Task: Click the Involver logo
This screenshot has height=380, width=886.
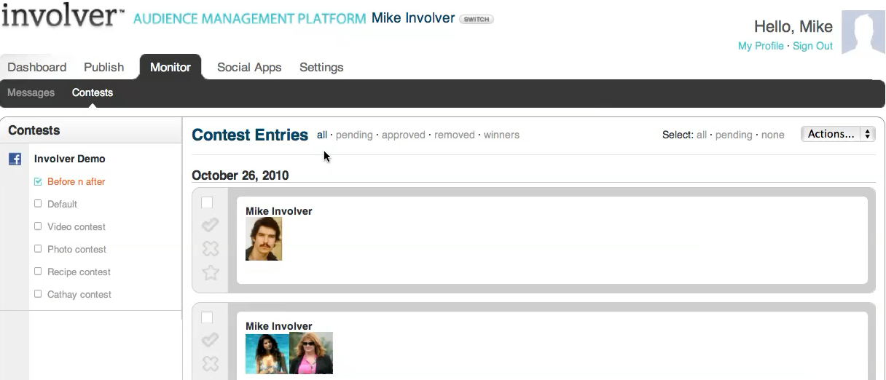Action: coord(63,16)
